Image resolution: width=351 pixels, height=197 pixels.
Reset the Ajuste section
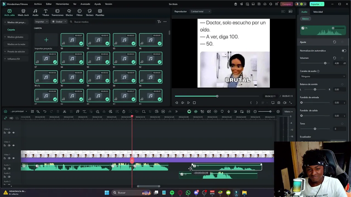pos(335,42)
